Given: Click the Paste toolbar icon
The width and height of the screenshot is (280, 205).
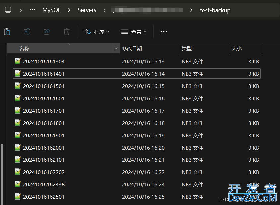Looking at the screenshot, I should [7, 32].
